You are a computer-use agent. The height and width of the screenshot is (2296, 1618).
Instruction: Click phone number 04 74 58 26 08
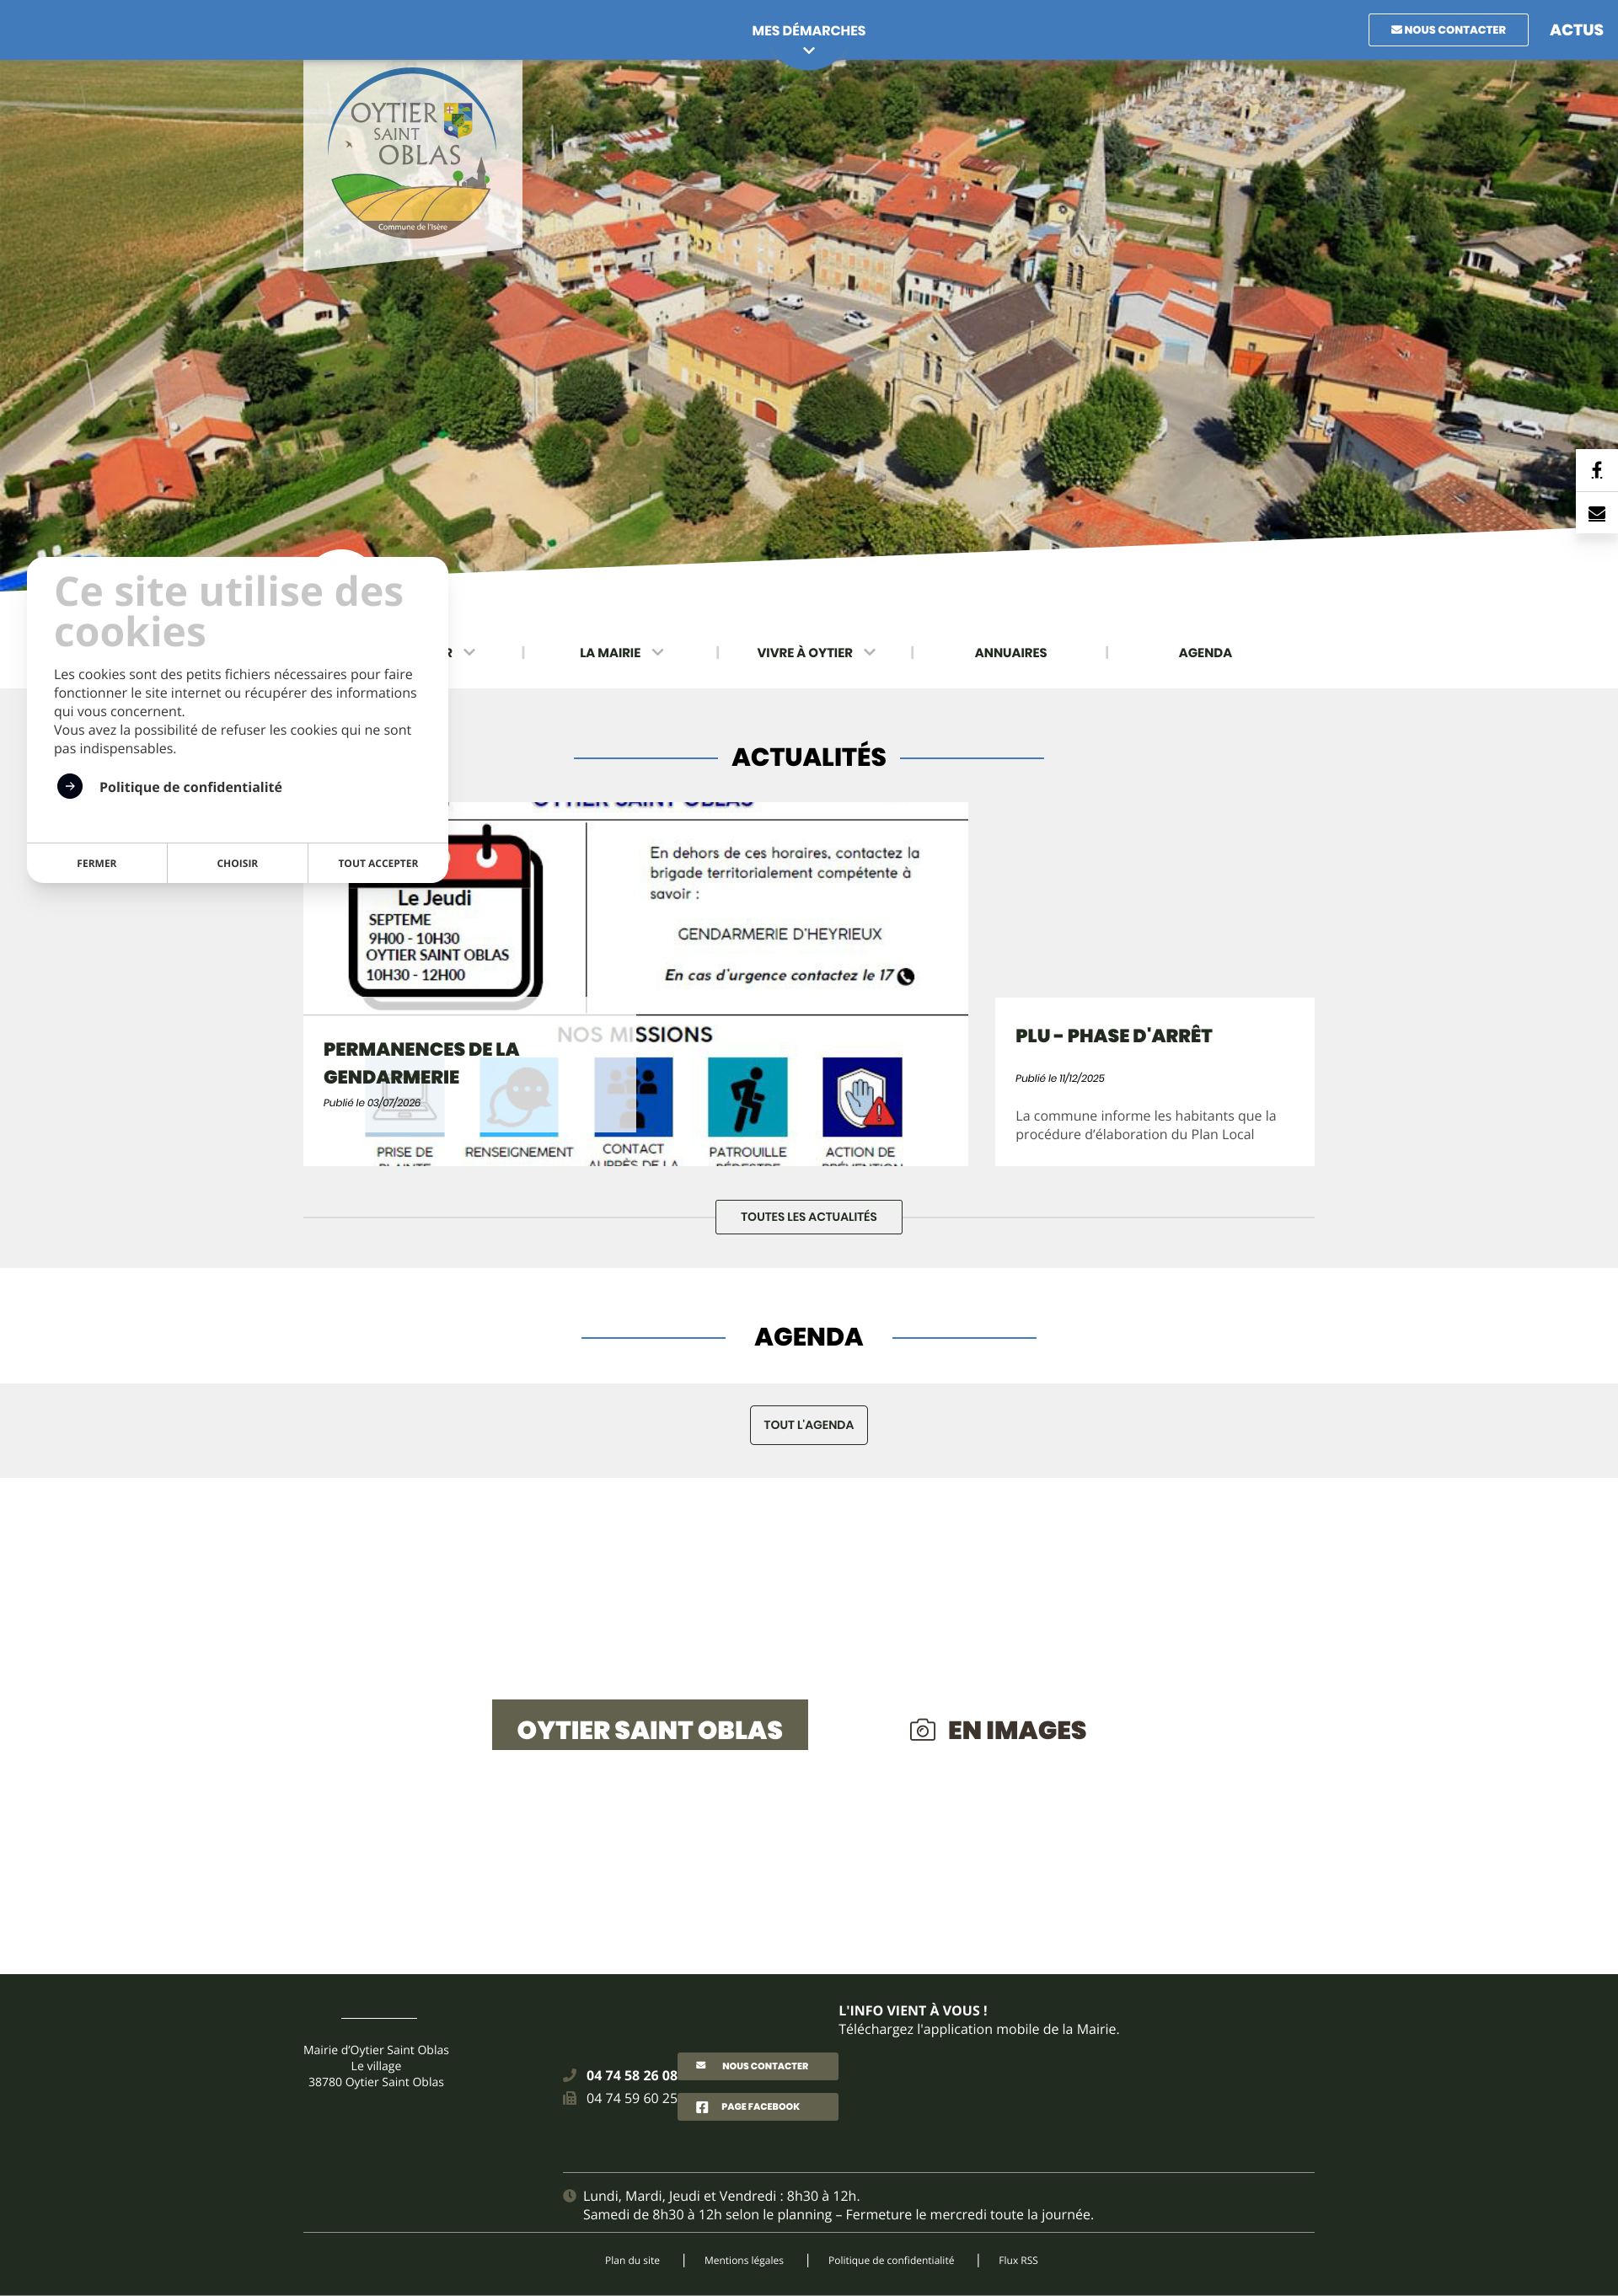(632, 2075)
